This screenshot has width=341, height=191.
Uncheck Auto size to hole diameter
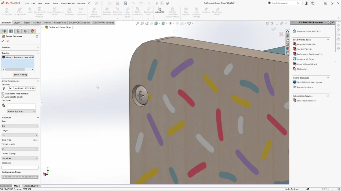pos(3,94)
